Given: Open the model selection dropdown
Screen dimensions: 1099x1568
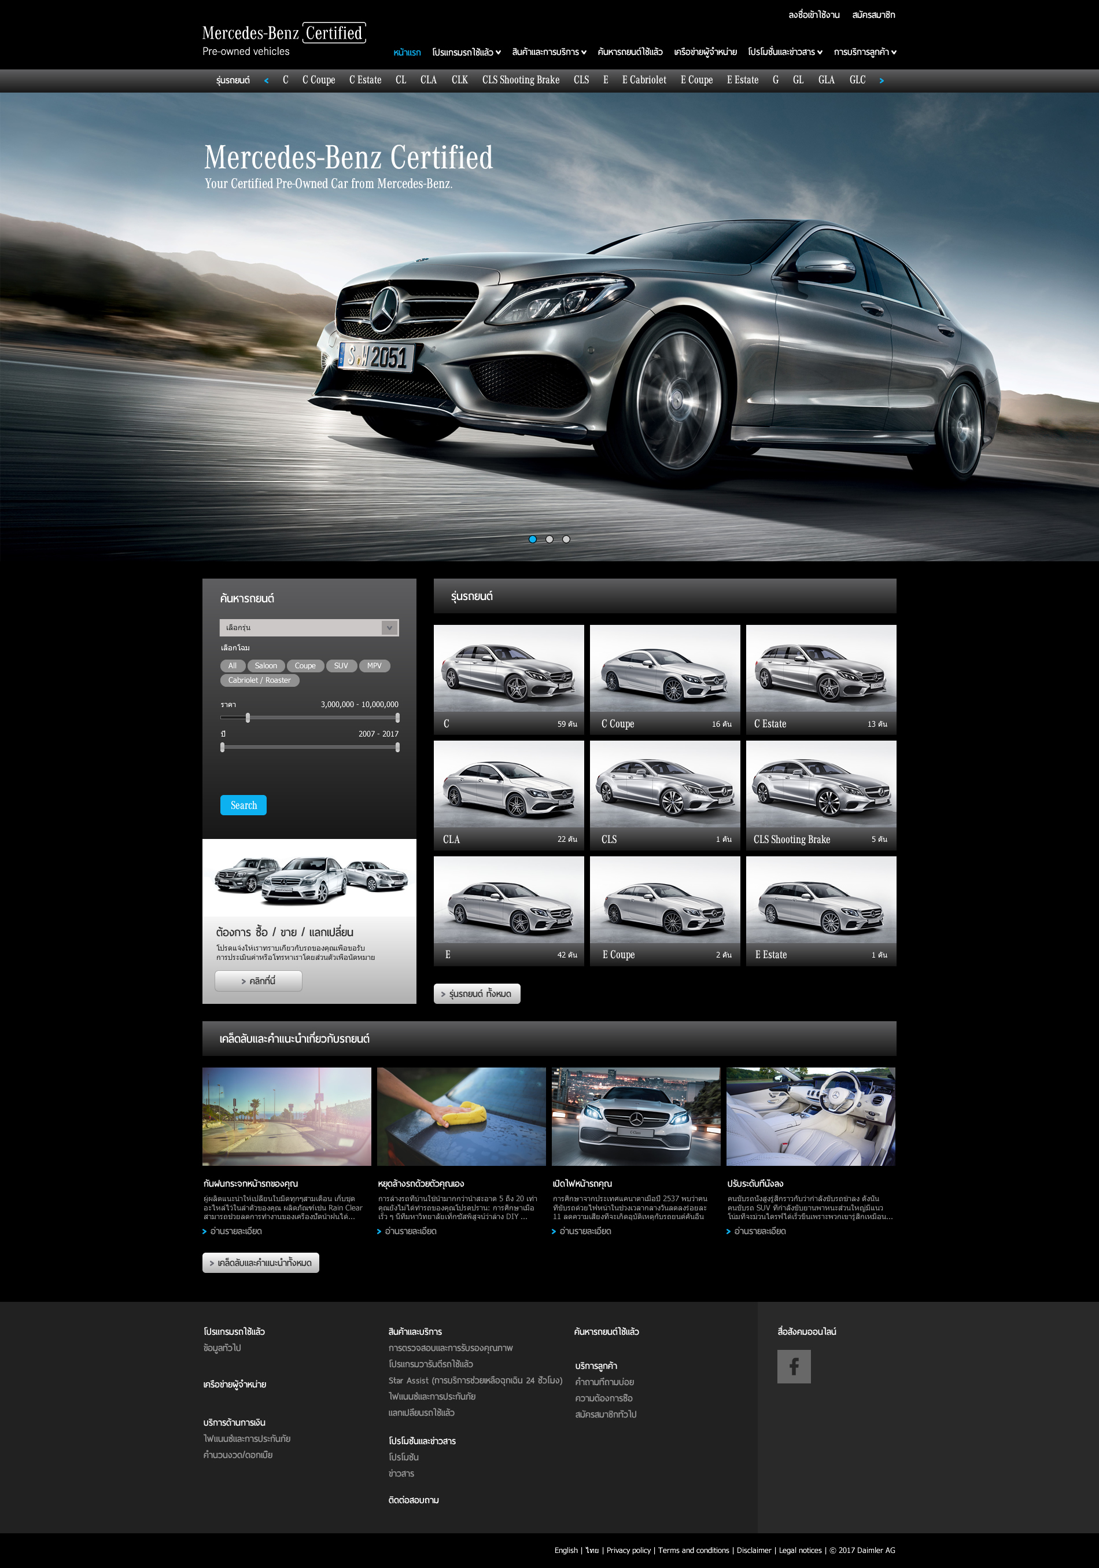Looking at the screenshot, I should pyautogui.click(x=309, y=628).
